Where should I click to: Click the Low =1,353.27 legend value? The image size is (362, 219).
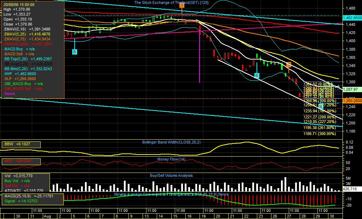point(17,14)
